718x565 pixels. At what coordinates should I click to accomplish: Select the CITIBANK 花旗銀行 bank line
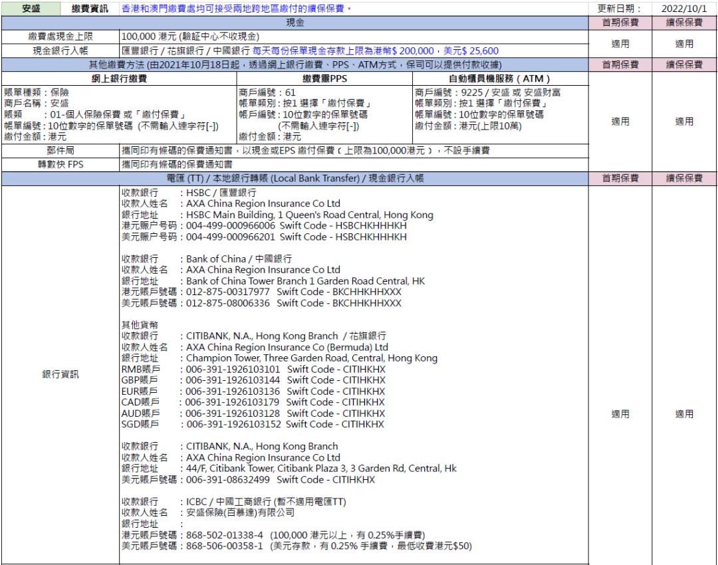coord(254,336)
